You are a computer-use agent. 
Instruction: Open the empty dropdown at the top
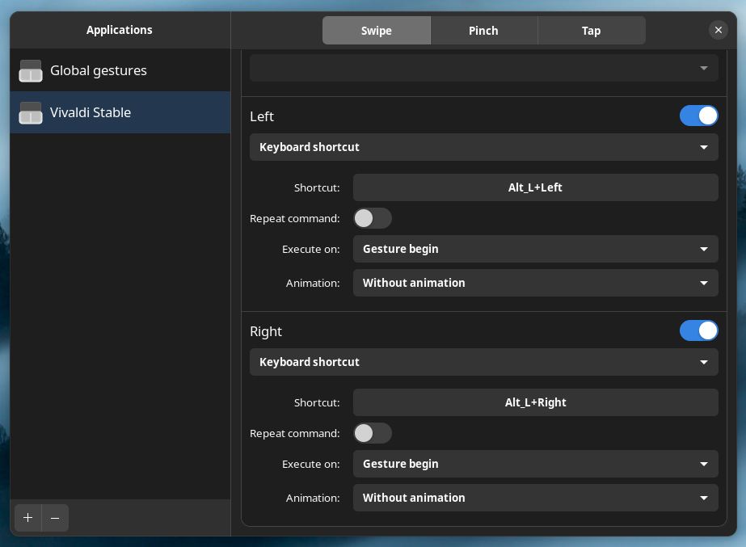483,68
